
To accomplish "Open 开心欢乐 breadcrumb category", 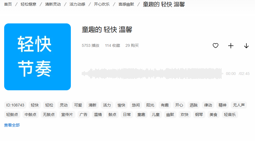I will coord(102,4).
